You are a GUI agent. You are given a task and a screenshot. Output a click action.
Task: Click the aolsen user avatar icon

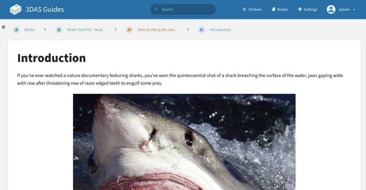[331, 9]
